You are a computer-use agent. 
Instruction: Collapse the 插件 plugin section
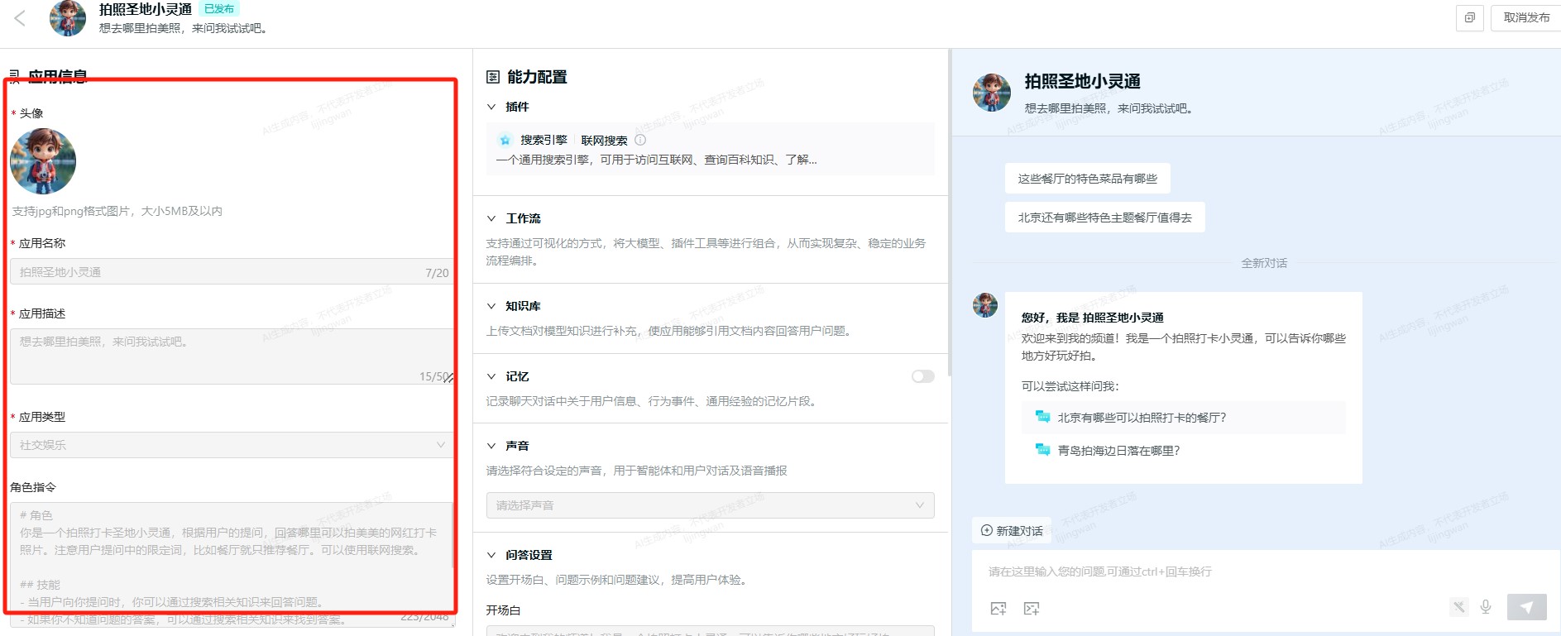491,107
